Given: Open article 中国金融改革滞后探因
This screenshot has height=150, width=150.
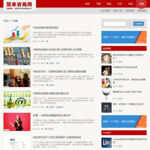Looking at the screenshot, I should [x=46, y=28].
